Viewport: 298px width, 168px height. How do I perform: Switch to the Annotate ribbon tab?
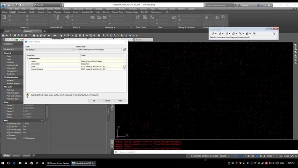point(22,12)
